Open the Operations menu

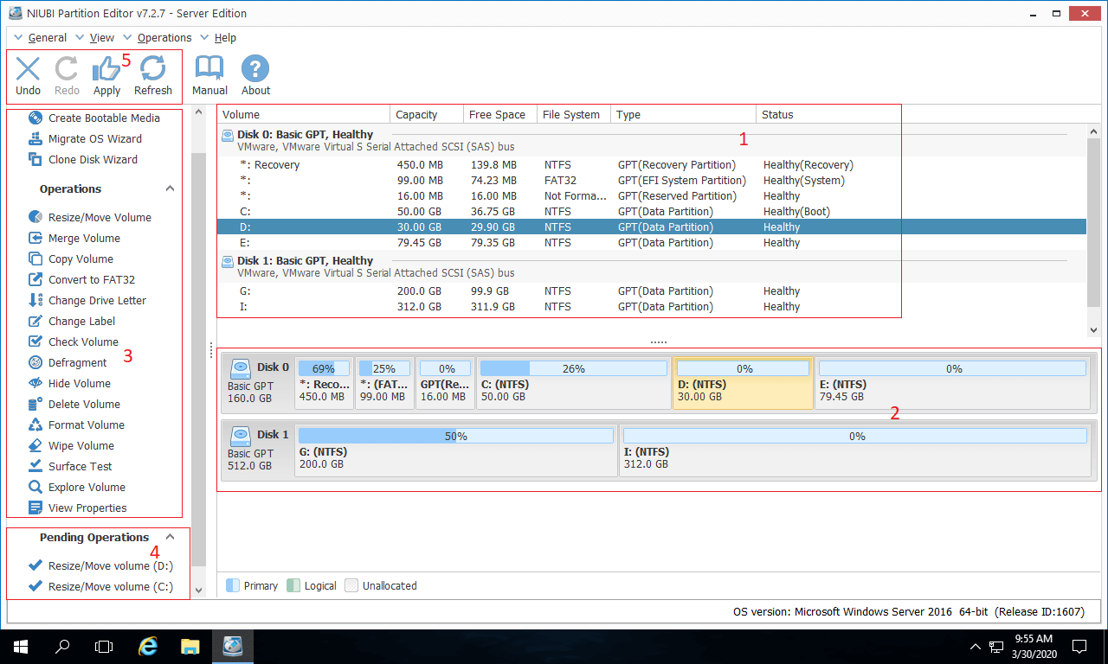pos(164,38)
